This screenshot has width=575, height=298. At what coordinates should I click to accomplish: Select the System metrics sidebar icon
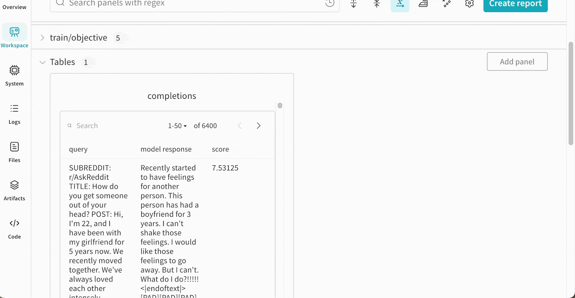click(x=14, y=74)
